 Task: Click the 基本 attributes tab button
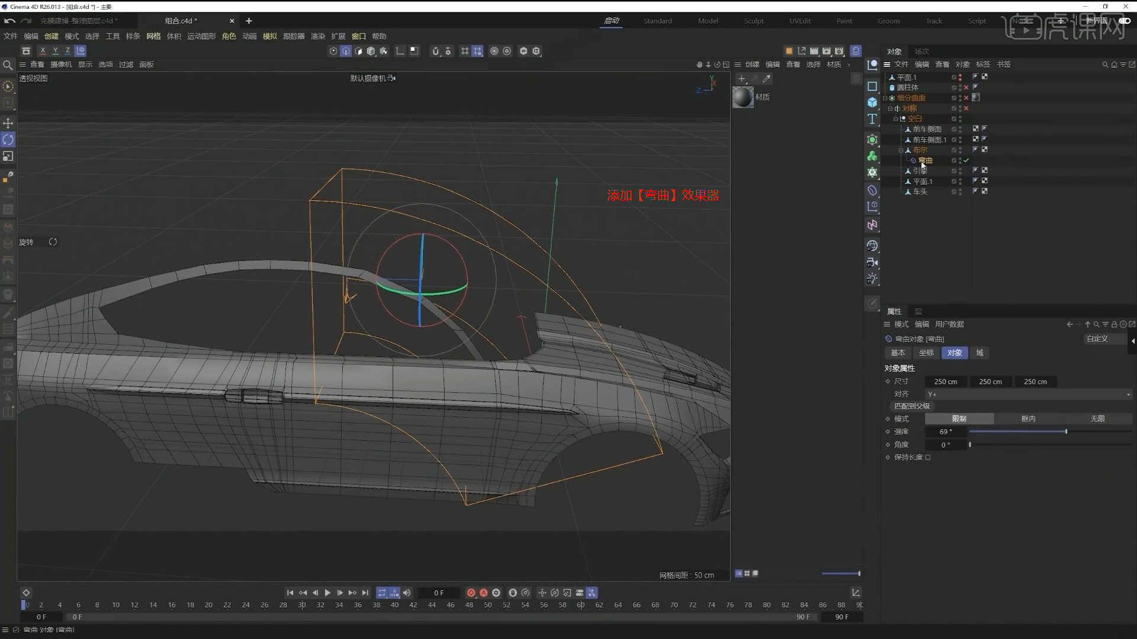pyautogui.click(x=898, y=353)
